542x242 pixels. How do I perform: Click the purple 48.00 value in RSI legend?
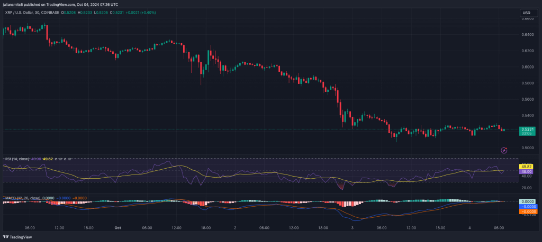tap(35, 159)
